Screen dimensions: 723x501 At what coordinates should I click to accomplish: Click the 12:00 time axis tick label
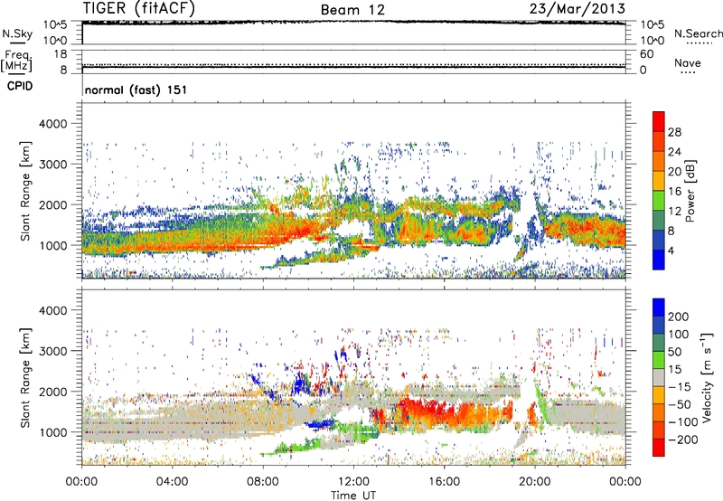tap(353, 482)
